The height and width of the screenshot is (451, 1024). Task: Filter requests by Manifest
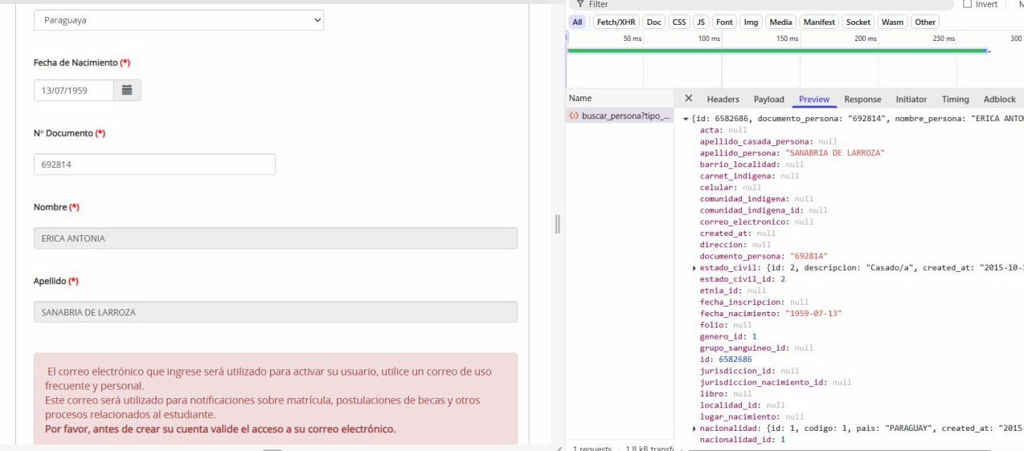[x=819, y=22]
